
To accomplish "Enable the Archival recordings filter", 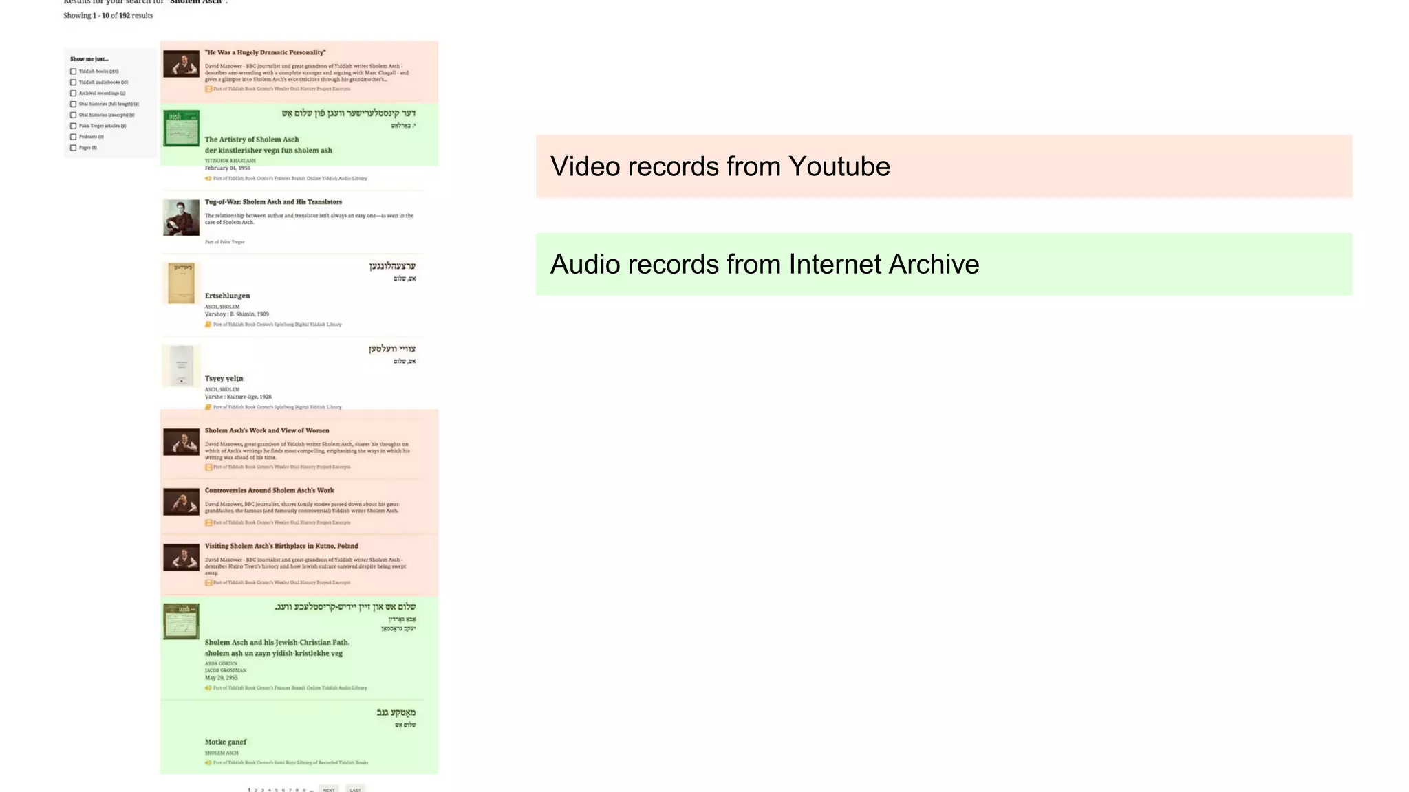I will tap(73, 93).
